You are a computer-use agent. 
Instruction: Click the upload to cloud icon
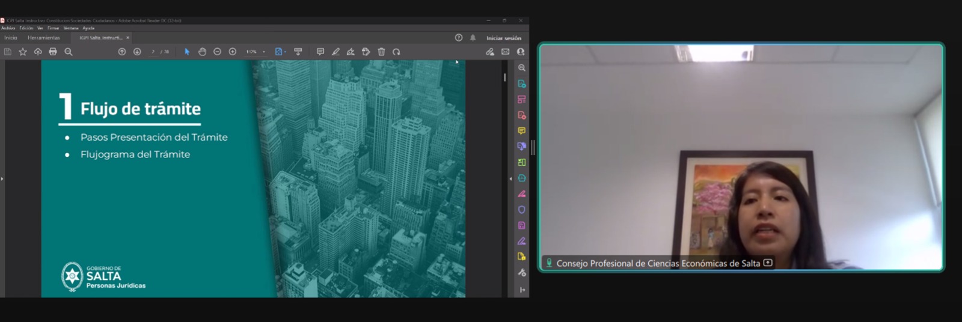coord(38,52)
